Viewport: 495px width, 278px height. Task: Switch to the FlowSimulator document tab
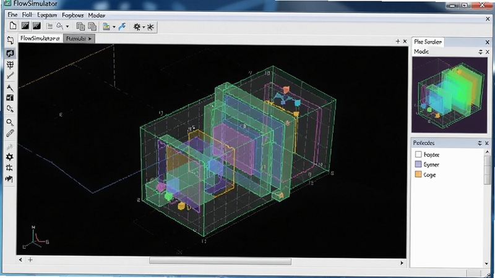point(40,38)
